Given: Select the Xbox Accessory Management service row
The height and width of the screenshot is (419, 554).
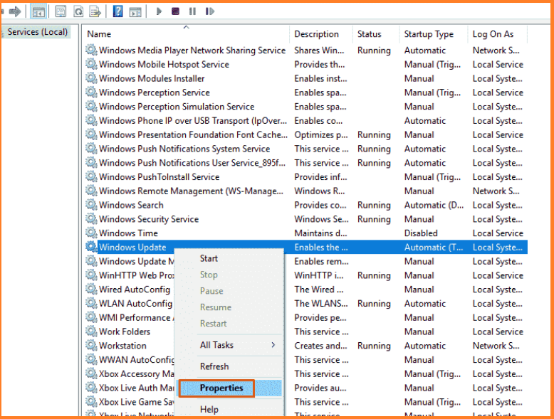Looking at the screenshot, I should [306, 373].
